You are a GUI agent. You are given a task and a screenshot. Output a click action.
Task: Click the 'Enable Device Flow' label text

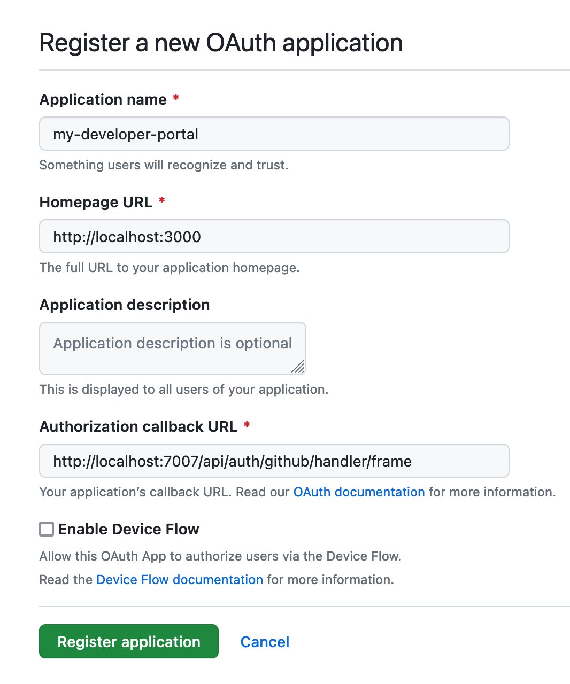pyautogui.click(x=129, y=529)
